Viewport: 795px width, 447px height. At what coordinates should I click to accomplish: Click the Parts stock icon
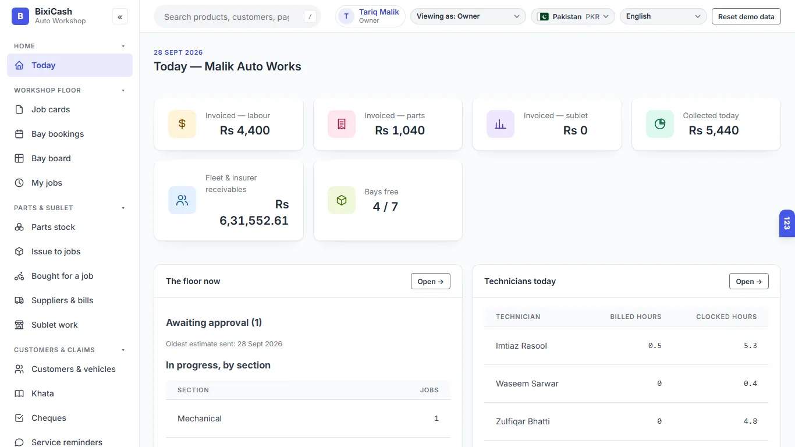tap(19, 227)
